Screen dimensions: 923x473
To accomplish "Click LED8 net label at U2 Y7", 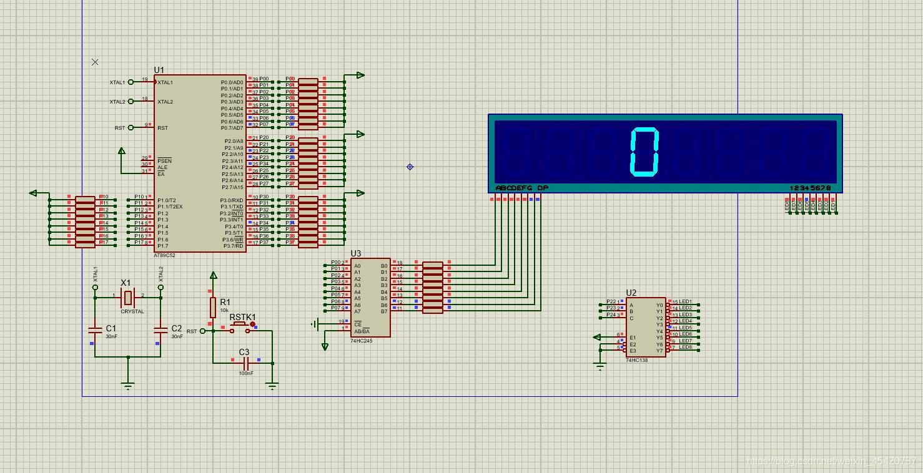I will coord(685,348).
